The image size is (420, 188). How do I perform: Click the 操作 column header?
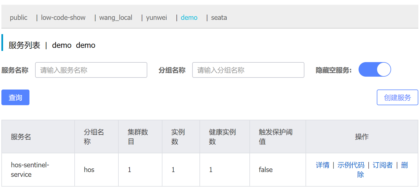pos(362,137)
